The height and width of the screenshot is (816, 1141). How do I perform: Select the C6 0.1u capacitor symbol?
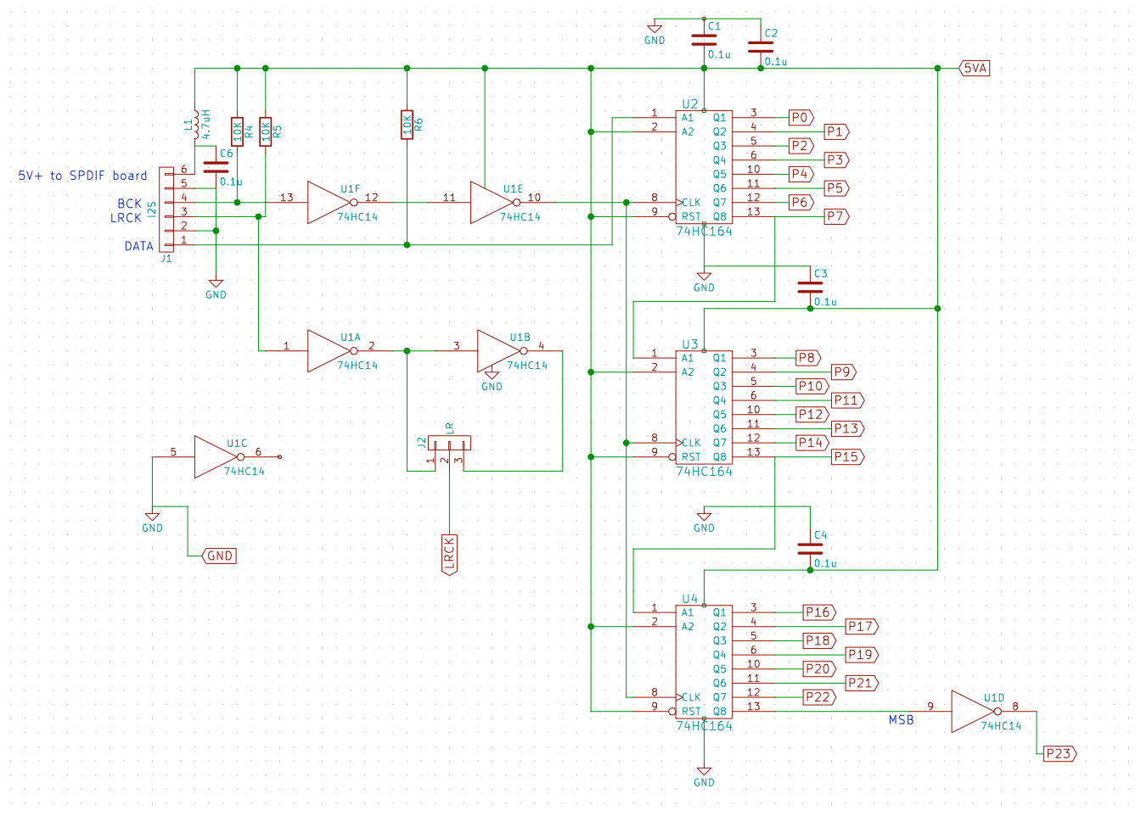216,165
